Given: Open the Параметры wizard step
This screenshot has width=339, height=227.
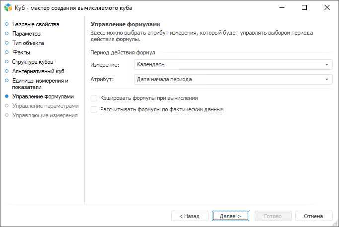Looking at the screenshot, I should click(27, 34).
